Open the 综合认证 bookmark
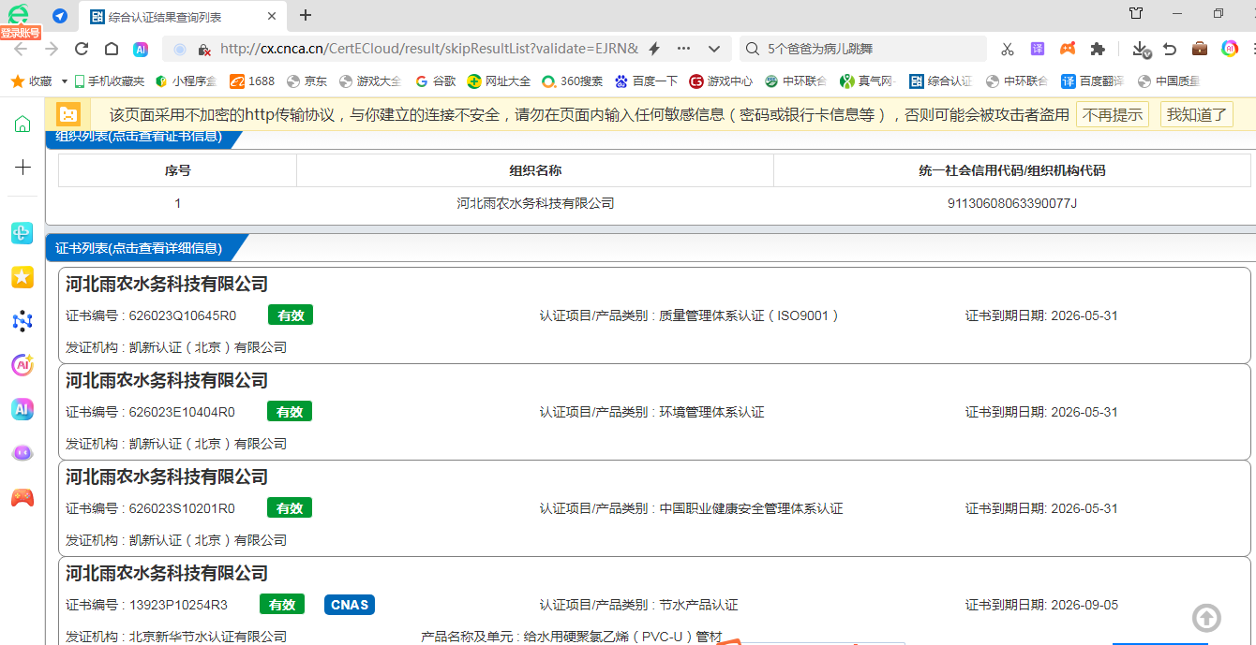Viewport: 1256px width, 645px height. (940, 81)
